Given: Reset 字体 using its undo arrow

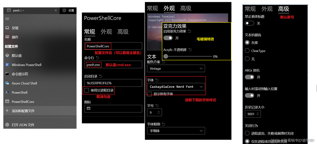Looking at the screenshot, I should tap(157, 80).
